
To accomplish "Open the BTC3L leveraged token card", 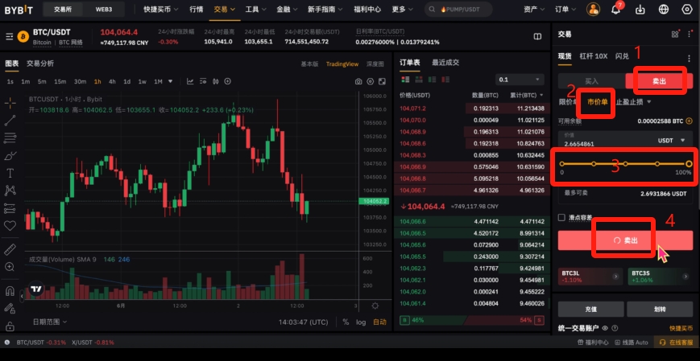I will [589, 277].
